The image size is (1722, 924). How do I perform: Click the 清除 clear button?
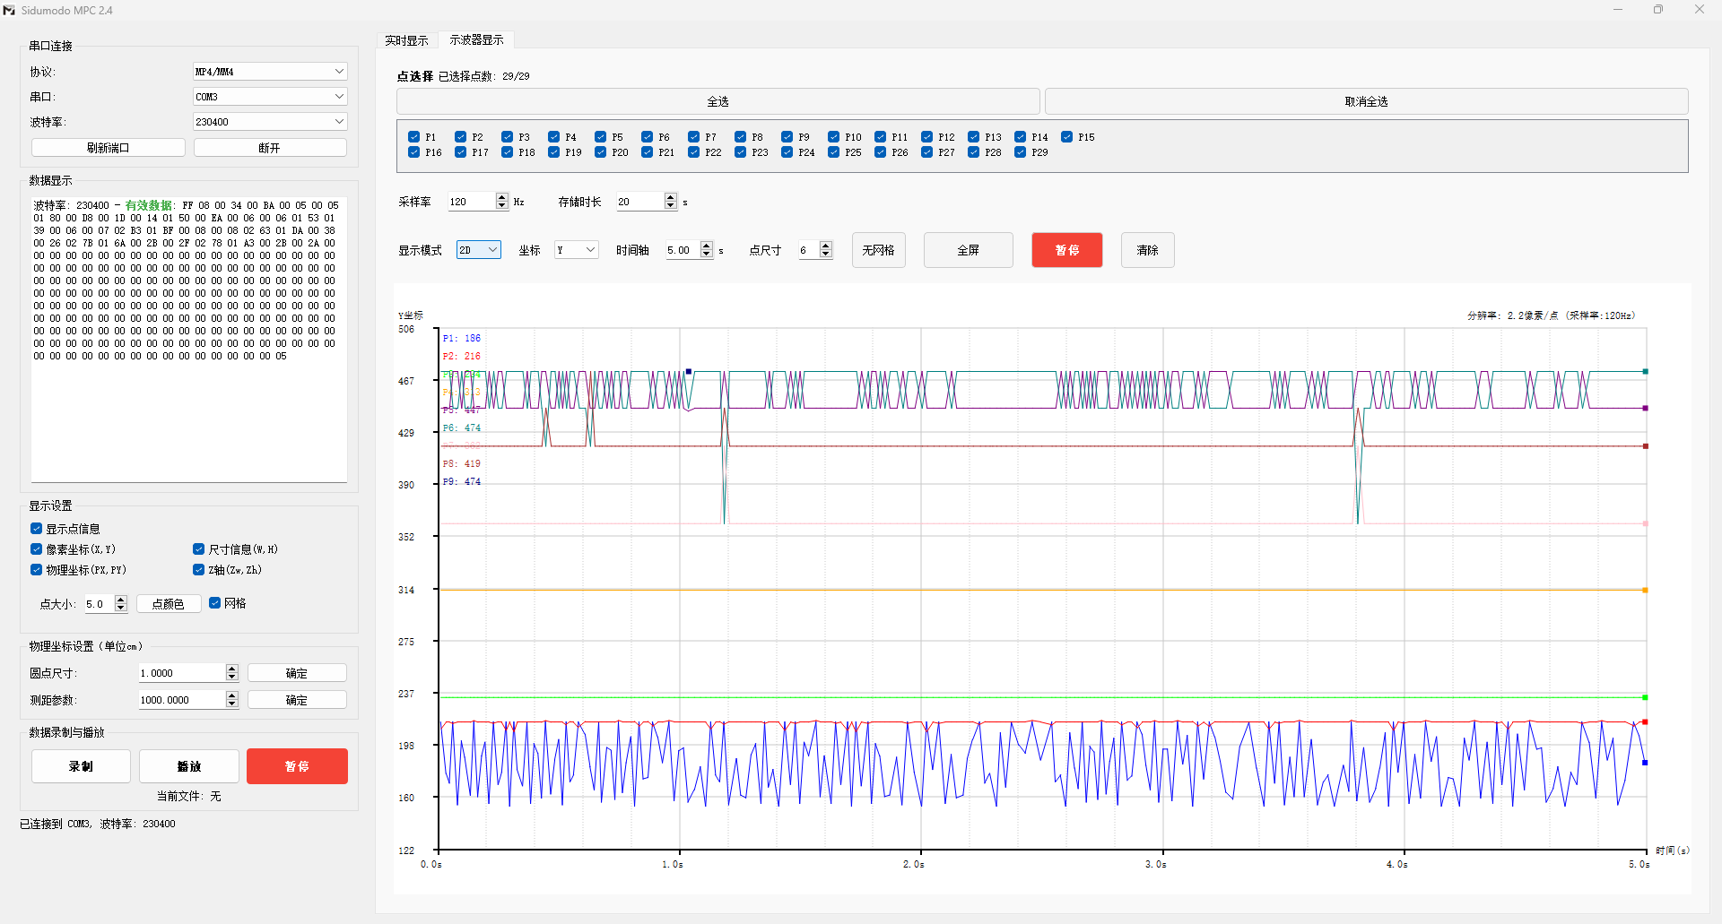click(1147, 250)
